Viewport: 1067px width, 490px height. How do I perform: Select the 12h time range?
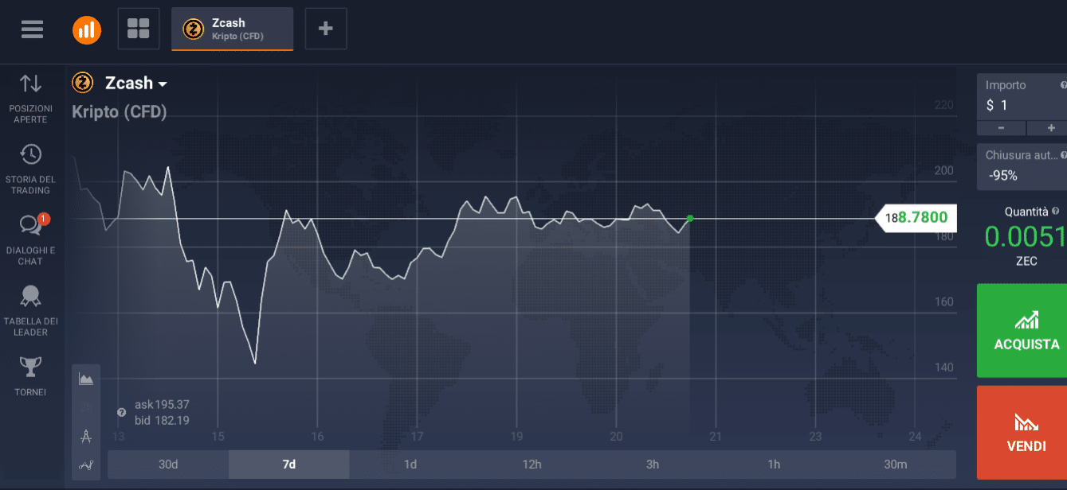[x=532, y=465]
